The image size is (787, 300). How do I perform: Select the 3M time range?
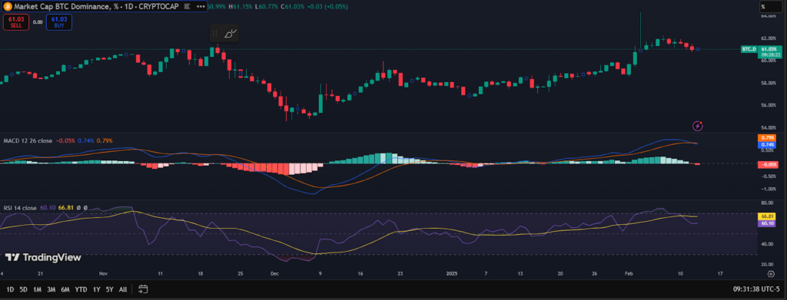point(51,289)
